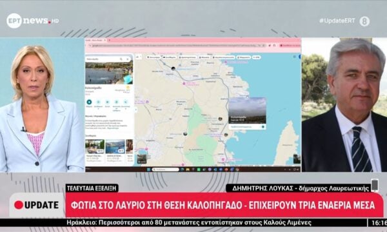
Task: Open the map Layers thumbnail at bottom left
Action: point(142,159)
